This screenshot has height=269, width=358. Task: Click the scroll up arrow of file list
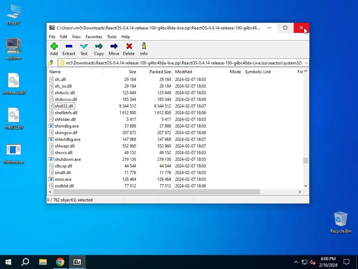(x=306, y=71)
